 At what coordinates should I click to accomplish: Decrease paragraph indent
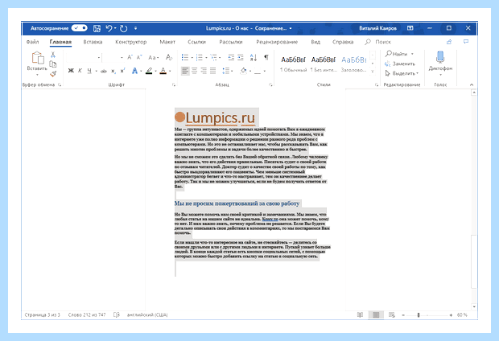click(231, 57)
